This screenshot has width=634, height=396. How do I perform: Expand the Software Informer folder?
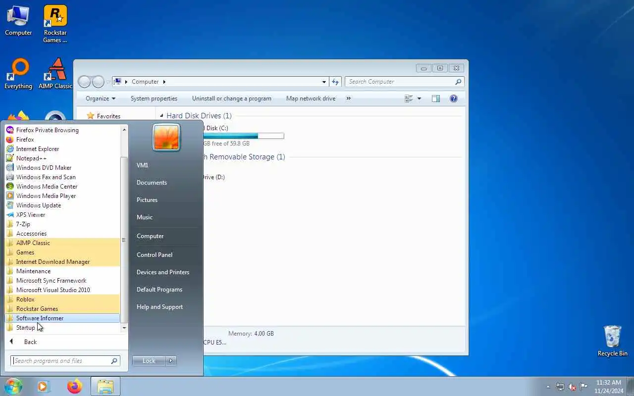coord(62,318)
